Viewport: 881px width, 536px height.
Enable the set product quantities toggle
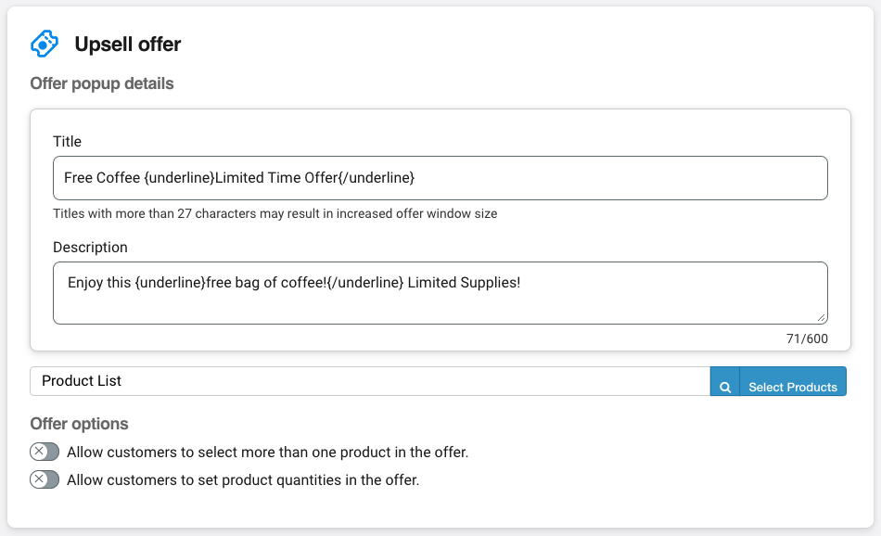pyautogui.click(x=45, y=479)
